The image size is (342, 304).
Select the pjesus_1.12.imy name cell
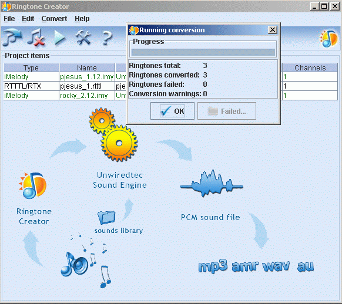[87, 77]
